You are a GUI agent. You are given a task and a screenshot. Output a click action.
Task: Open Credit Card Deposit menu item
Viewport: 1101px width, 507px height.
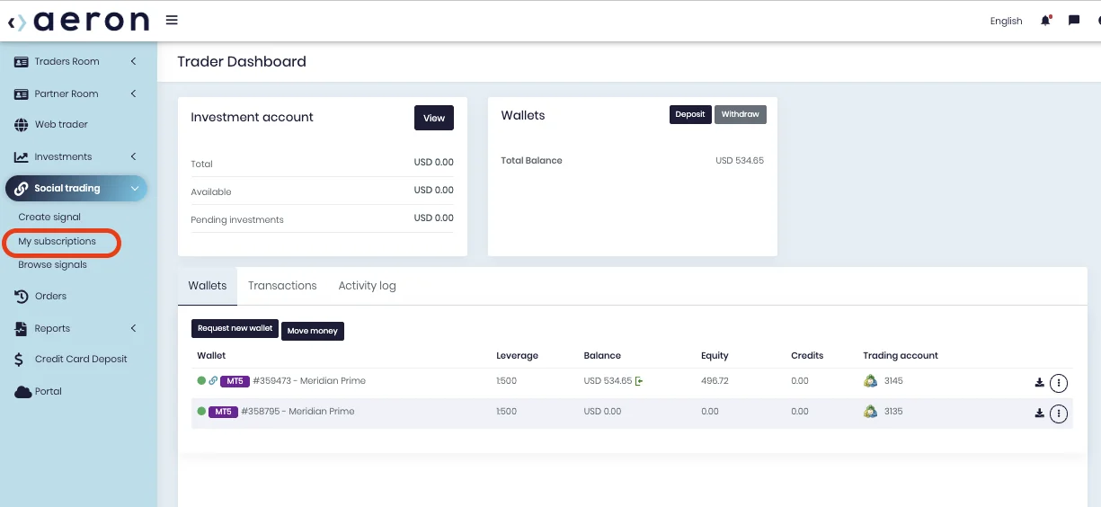pos(81,360)
